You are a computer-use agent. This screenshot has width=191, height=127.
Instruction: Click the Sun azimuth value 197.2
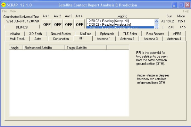(170, 21)
